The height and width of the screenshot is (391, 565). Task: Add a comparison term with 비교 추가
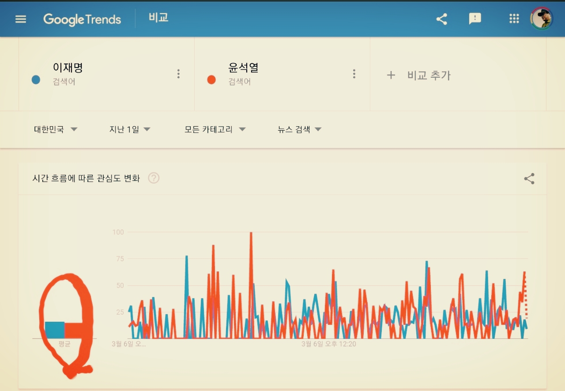(429, 75)
